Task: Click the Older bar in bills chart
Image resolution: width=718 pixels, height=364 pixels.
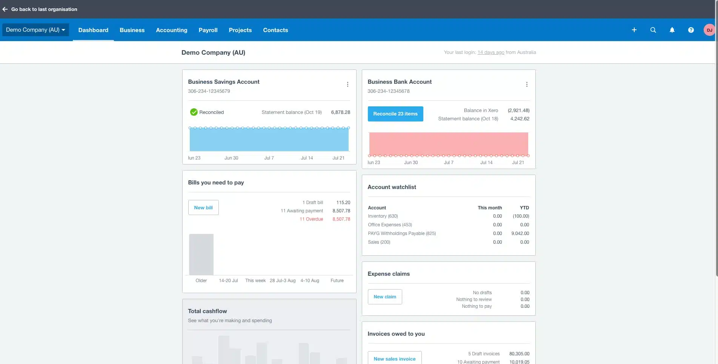Action: pos(201,254)
